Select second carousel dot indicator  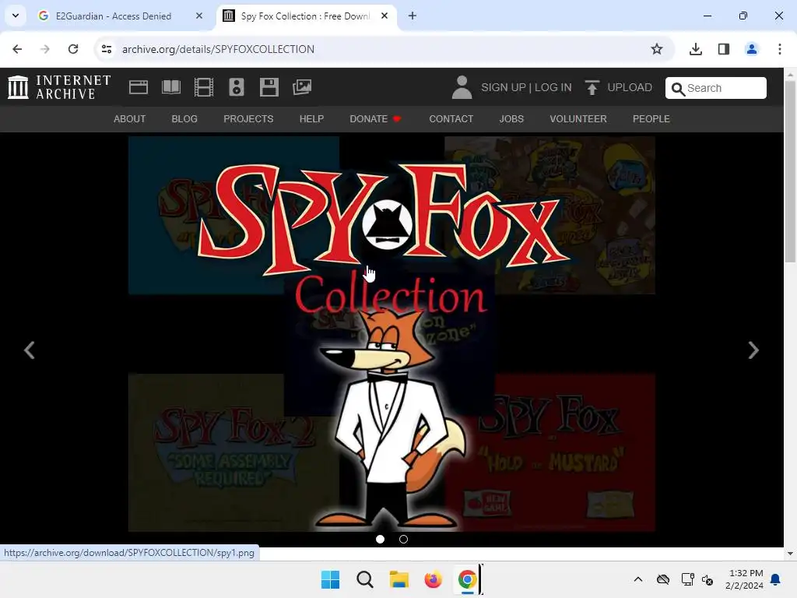404,539
